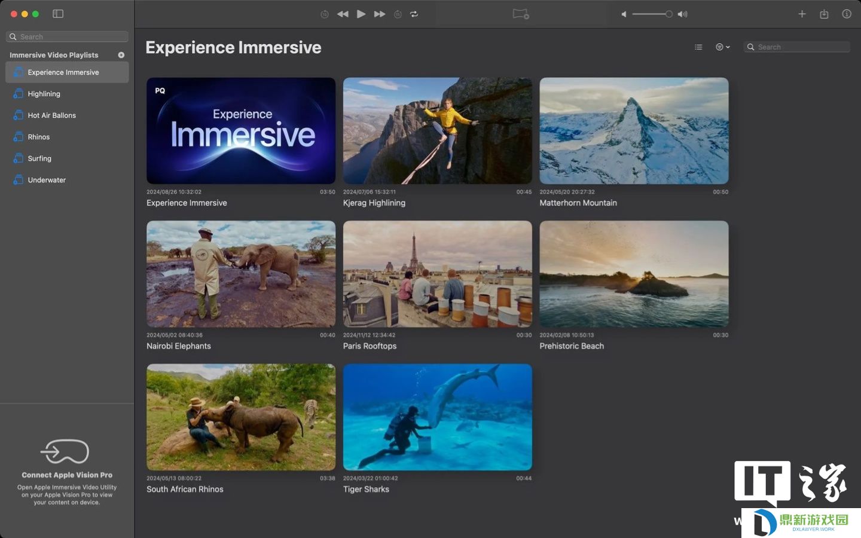Click the Highlining playlist icon

(19, 94)
